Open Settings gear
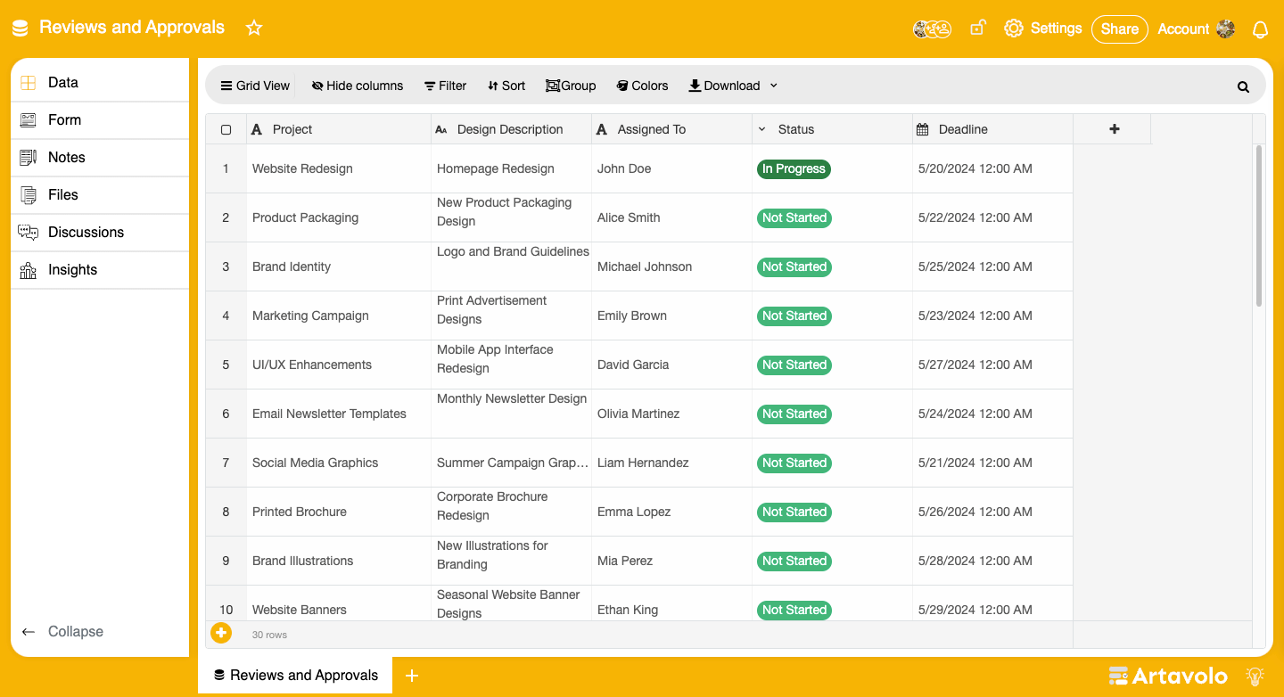This screenshot has width=1284, height=697. point(1014,29)
